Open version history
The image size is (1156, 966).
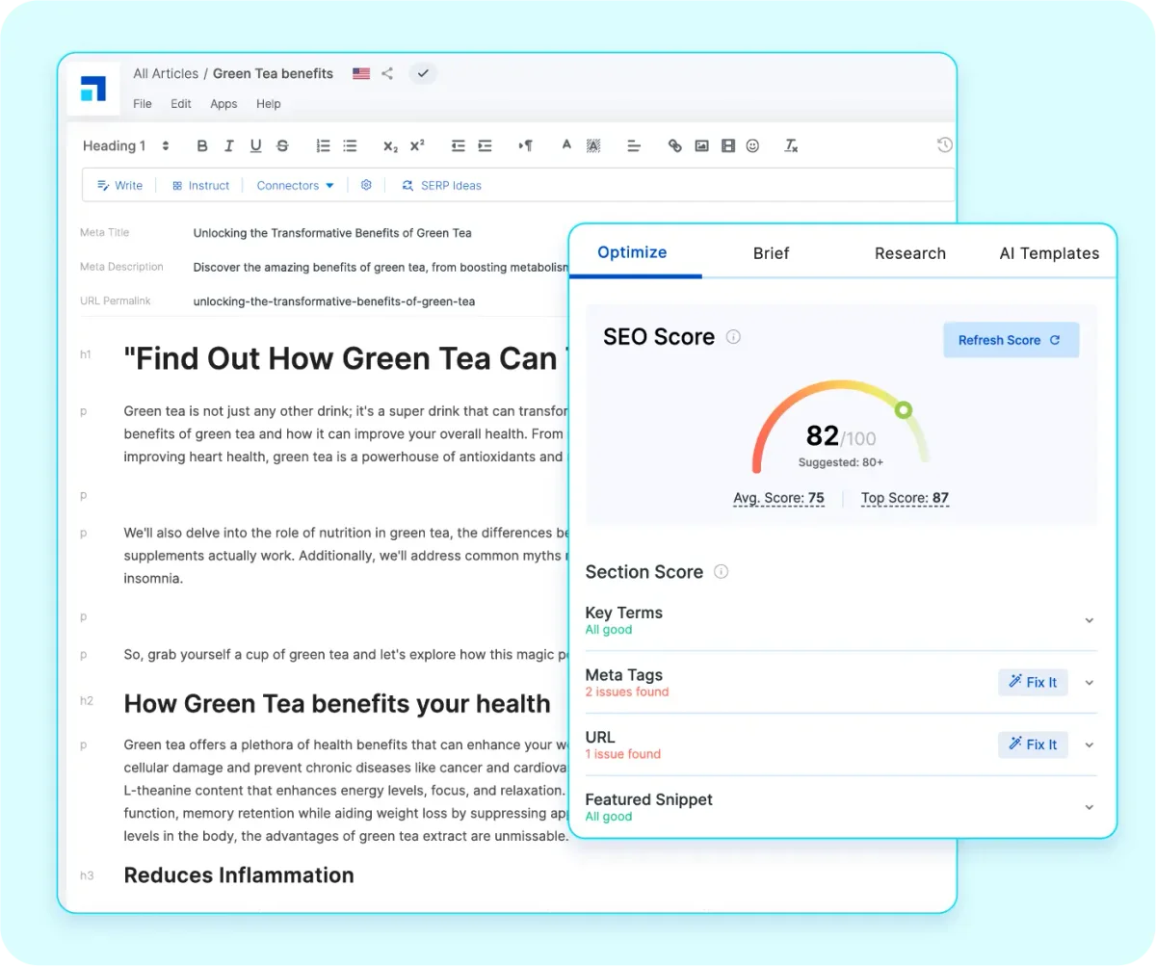(944, 144)
